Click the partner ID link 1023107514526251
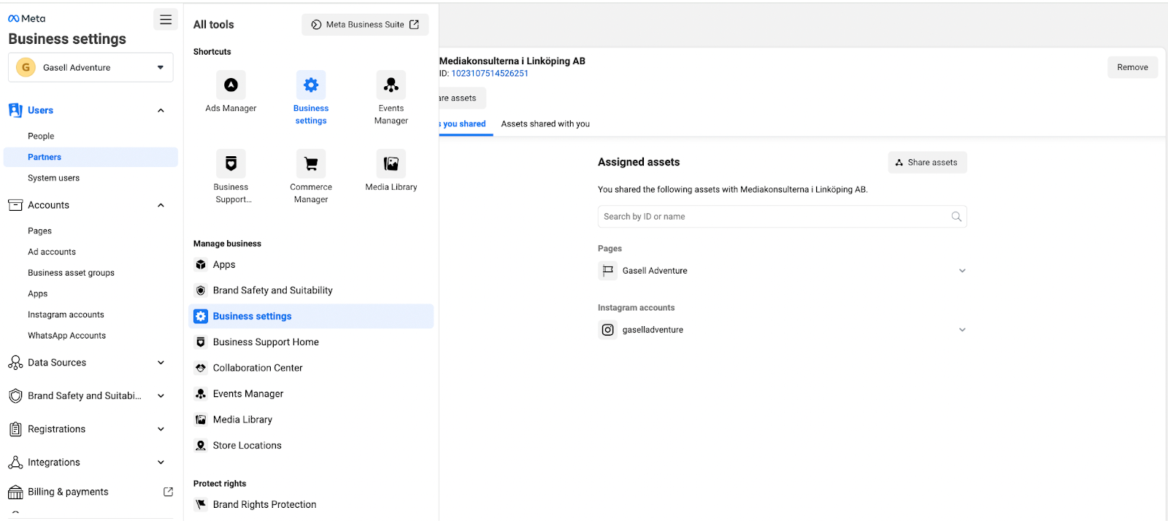Viewport: 1168px width, 521px height. (490, 74)
